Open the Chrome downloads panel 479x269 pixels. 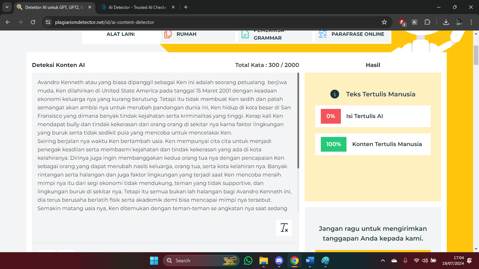point(446,22)
